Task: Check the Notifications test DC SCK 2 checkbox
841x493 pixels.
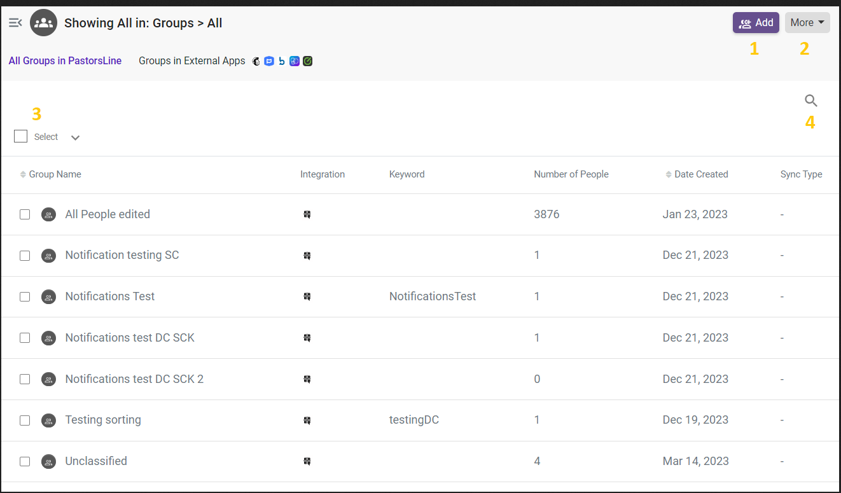Action: point(25,379)
